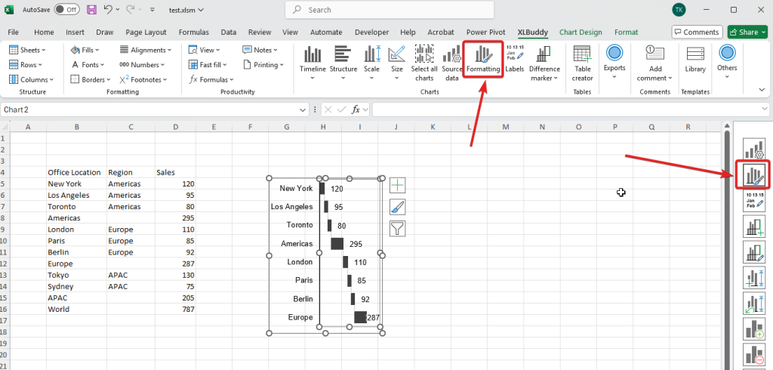
Task: Open the Page Layout tab
Action: tap(146, 32)
